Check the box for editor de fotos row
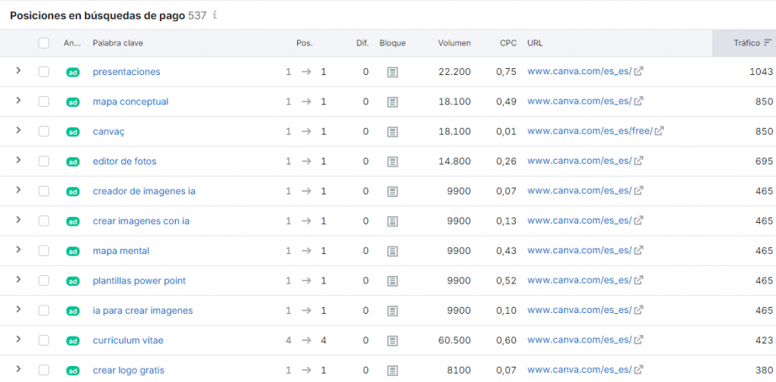 coord(44,161)
